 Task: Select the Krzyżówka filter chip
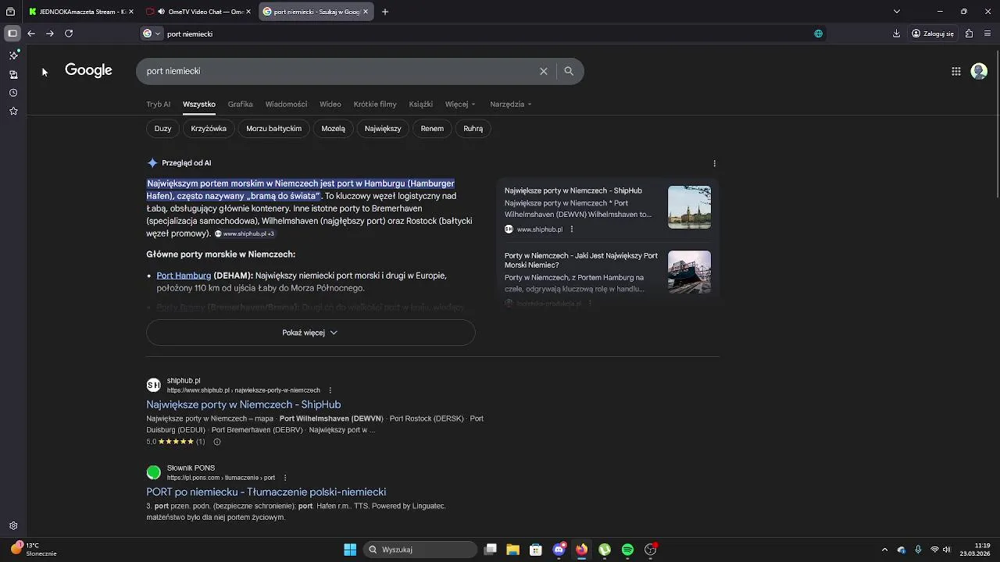(209, 129)
